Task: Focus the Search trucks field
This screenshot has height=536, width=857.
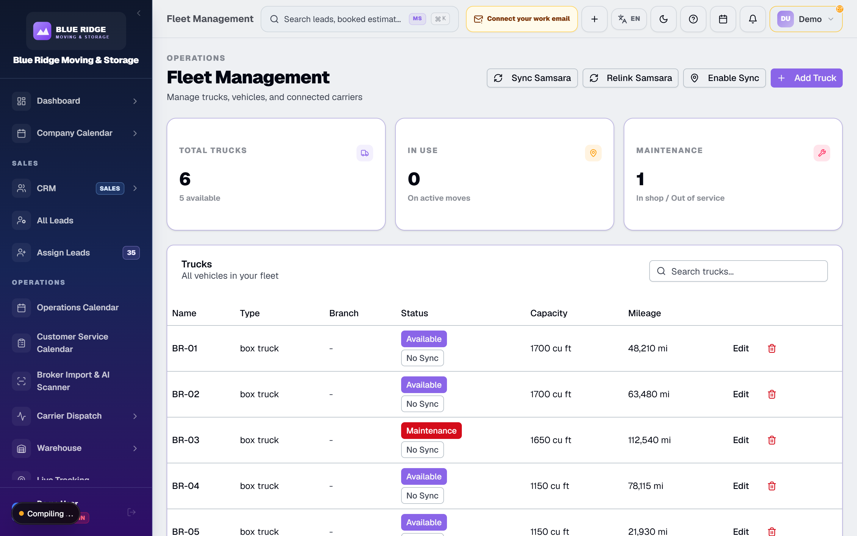Action: (738, 271)
